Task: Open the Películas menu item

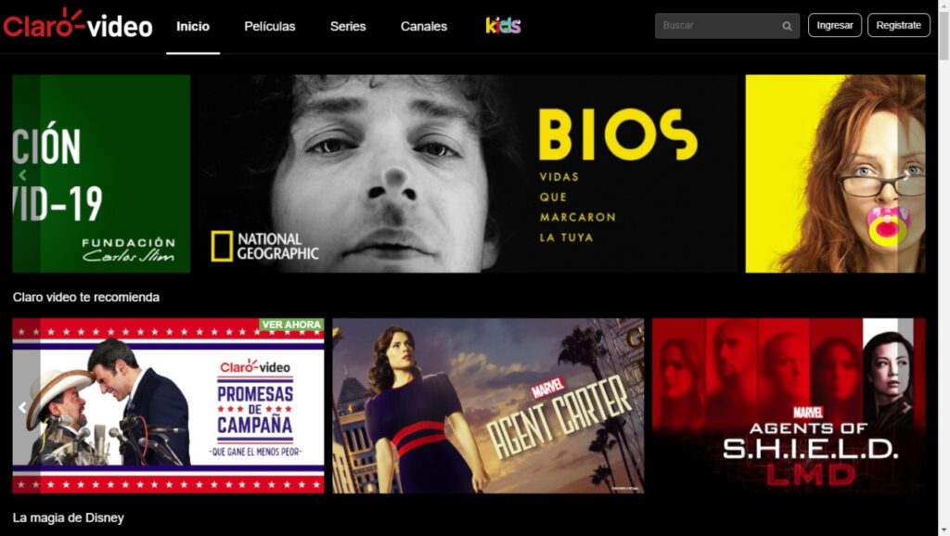Action: pyautogui.click(x=270, y=27)
